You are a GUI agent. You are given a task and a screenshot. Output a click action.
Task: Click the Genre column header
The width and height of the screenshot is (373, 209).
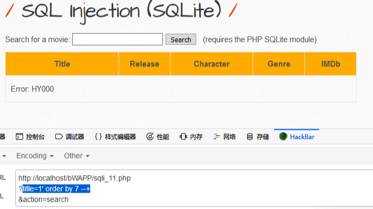coord(279,64)
